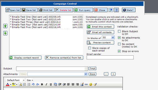Click the cleanup brush icon
Viewport: 158px width, 90px height.
pos(95,85)
